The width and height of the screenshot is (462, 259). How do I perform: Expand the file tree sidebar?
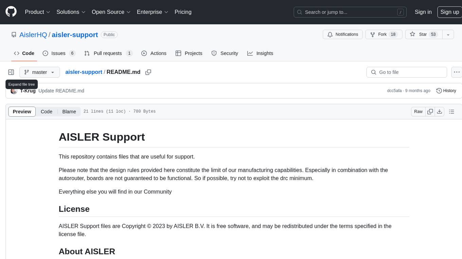[x=11, y=72]
